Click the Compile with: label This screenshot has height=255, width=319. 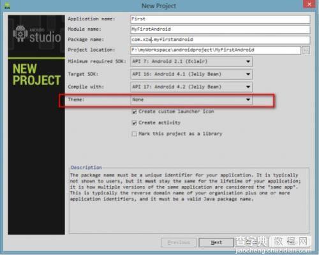pyautogui.click(x=86, y=87)
